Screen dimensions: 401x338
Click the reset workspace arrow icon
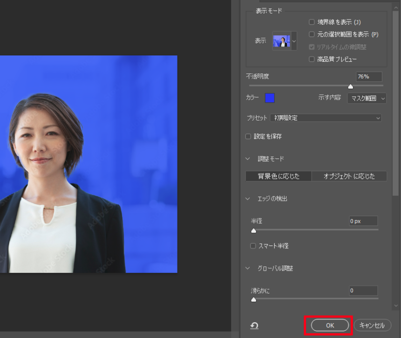[x=254, y=325]
